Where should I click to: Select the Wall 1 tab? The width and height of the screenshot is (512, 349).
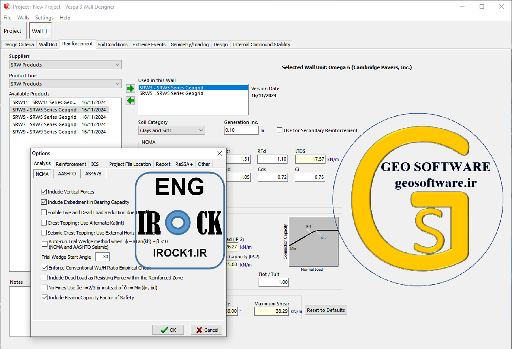tap(40, 32)
